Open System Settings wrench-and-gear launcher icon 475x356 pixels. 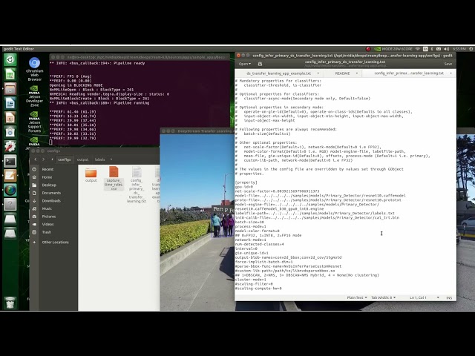tap(10, 147)
